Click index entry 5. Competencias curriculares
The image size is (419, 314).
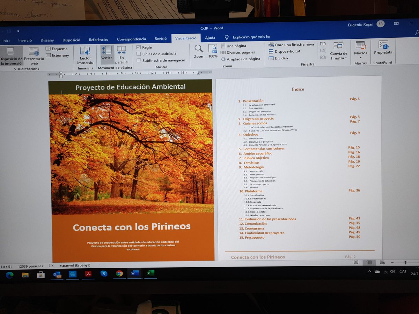tap(262, 149)
